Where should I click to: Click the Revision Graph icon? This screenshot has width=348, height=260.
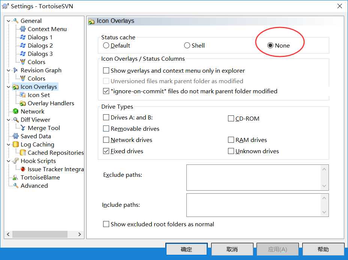(15, 70)
